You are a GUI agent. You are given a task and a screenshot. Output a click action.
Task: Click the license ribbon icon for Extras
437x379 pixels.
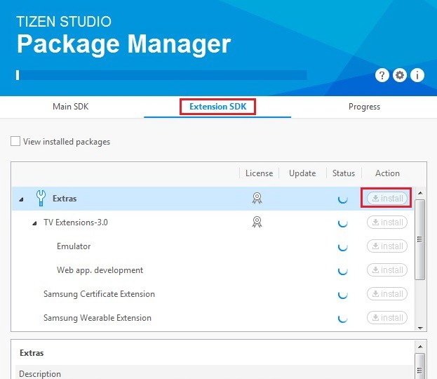click(x=257, y=199)
